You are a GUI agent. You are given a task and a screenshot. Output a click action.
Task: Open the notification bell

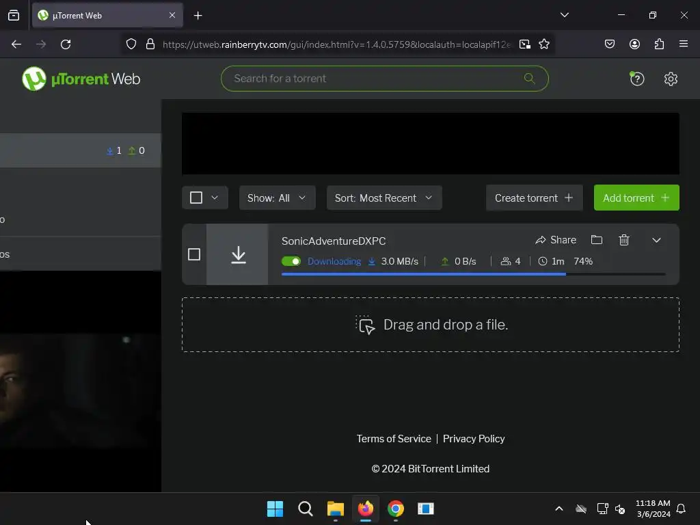coord(681,509)
